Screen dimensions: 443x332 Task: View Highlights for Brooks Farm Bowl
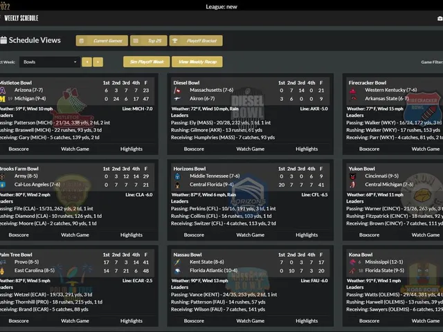click(132, 235)
